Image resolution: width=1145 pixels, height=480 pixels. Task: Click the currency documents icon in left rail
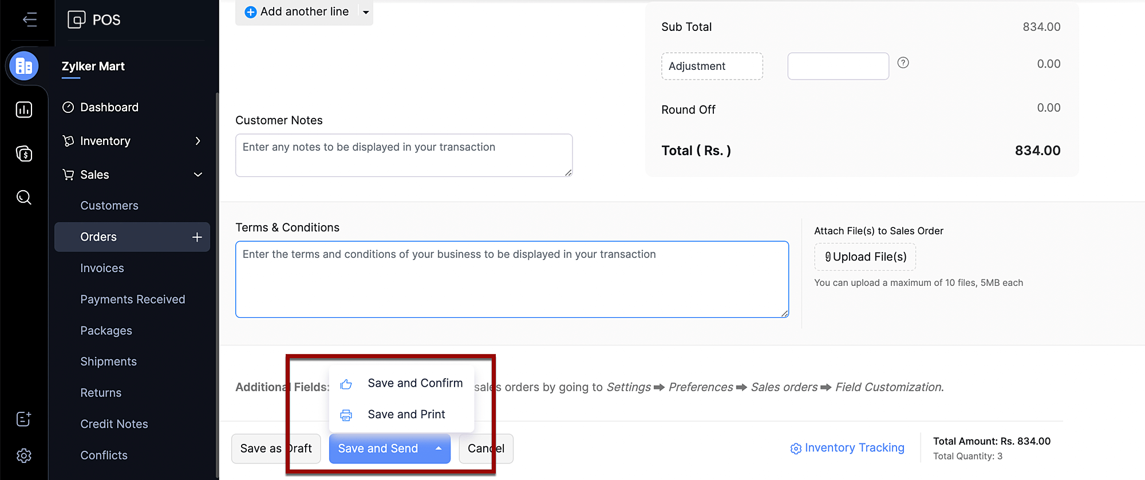click(x=24, y=154)
